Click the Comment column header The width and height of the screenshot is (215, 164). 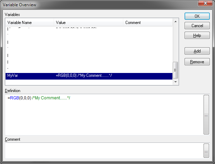click(148, 23)
